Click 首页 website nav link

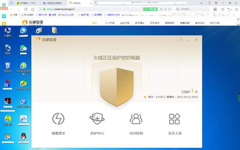coord(95,23)
